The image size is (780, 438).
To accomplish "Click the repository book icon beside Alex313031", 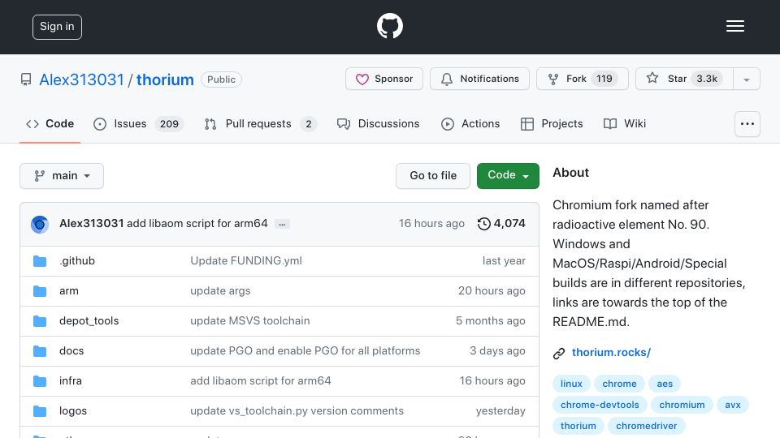I will 26,79.
